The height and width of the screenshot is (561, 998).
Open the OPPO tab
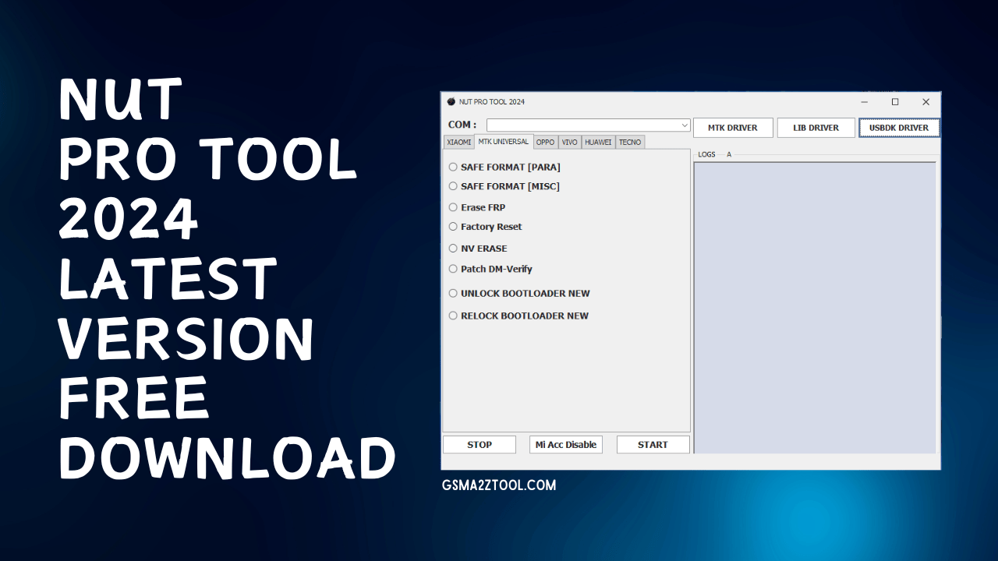tap(545, 142)
